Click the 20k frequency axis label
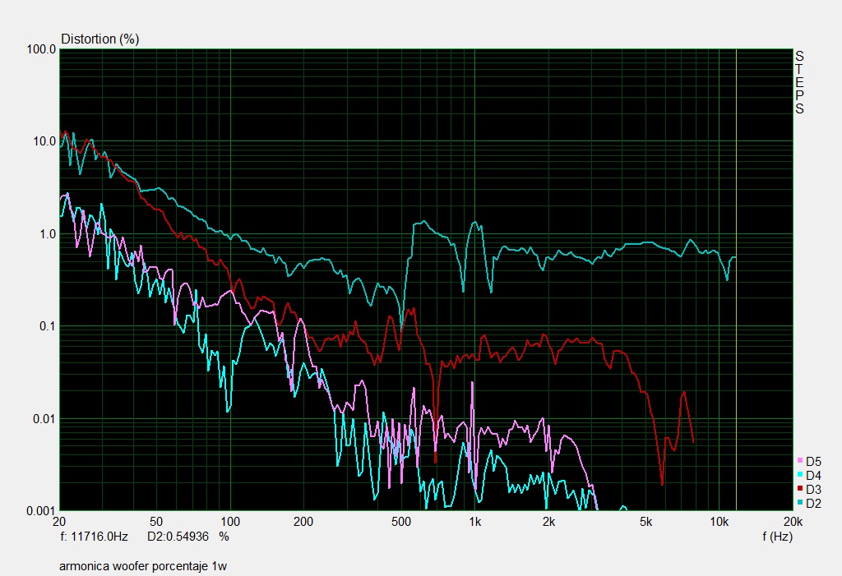Viewport: 842px width, 576px height. pos(793,522)
